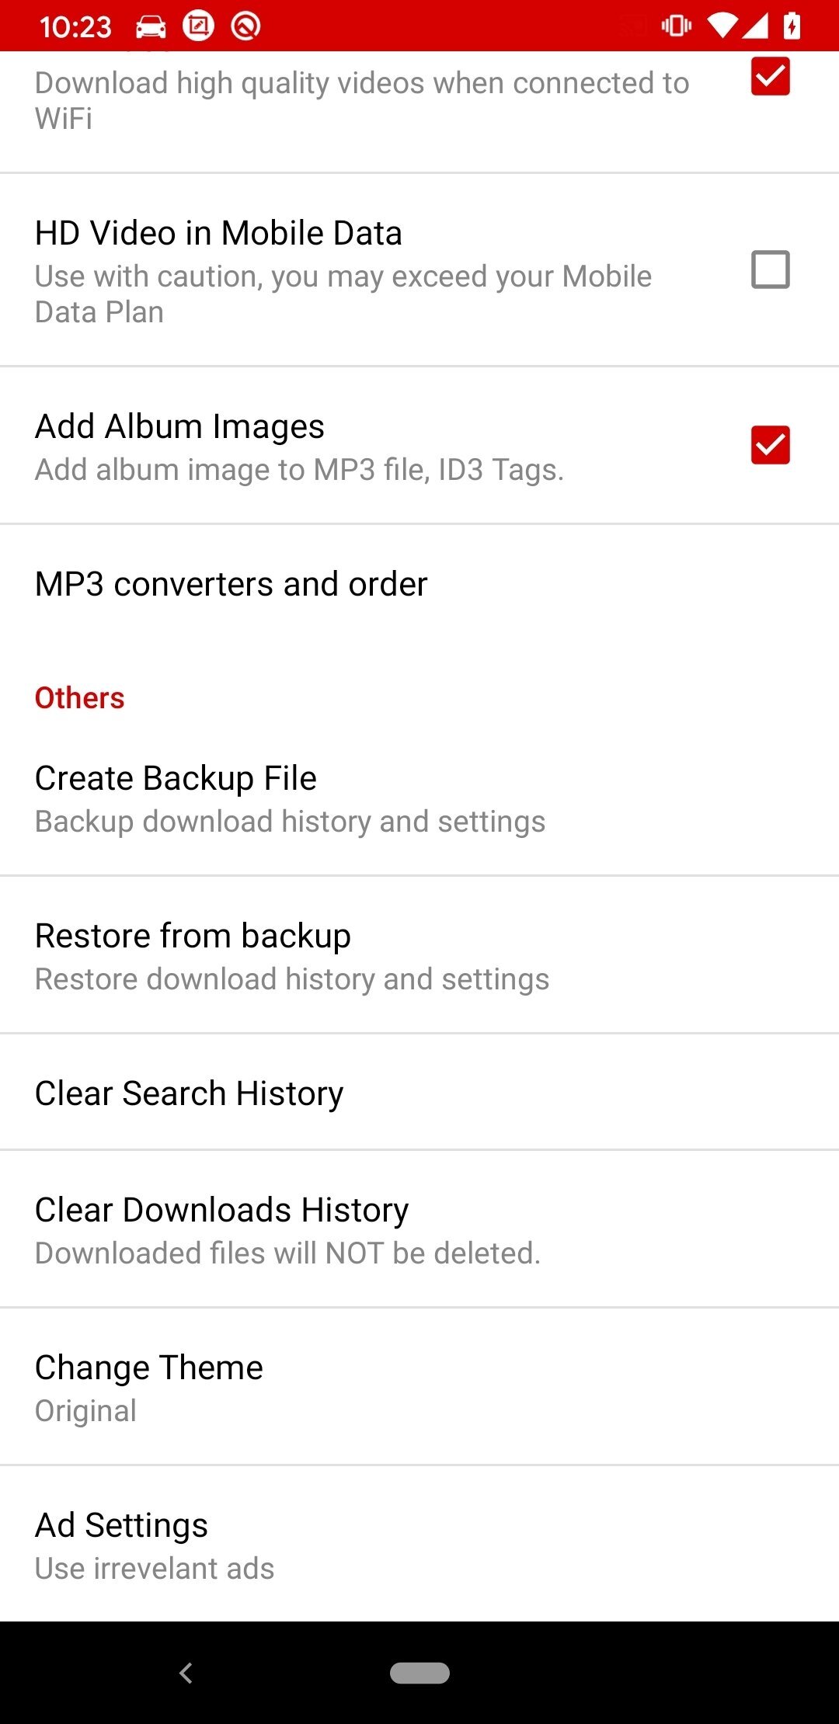Tap the screenshot notification icon
The image size is (839, 1724).
click(x=198, y=26)
